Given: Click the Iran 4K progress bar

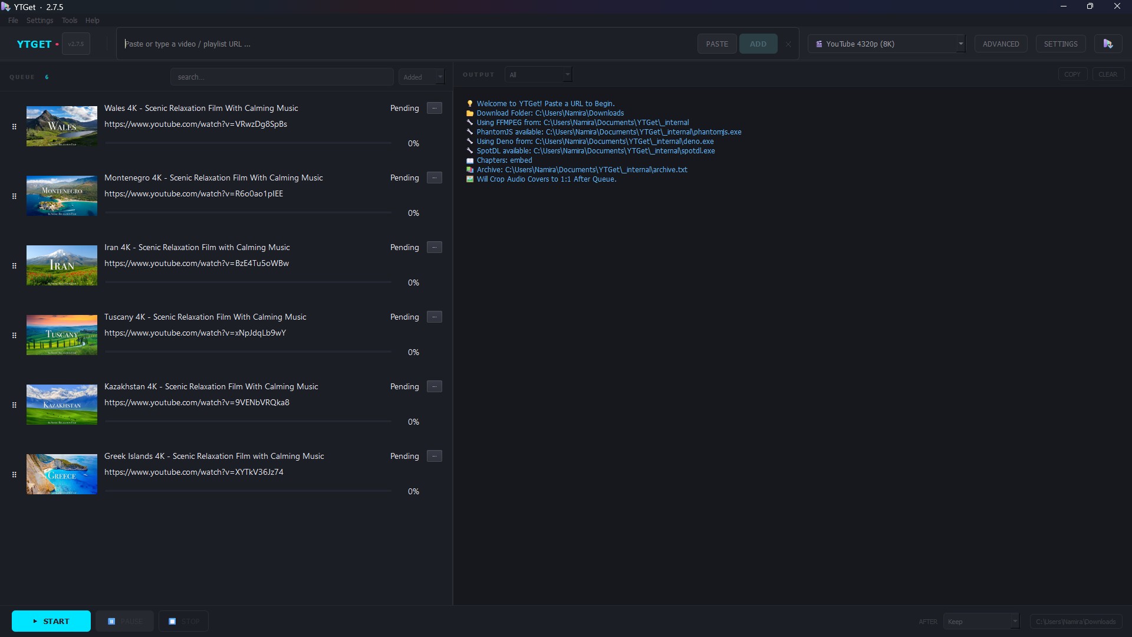Looking at the screenshot, I should tap(248, 282).
